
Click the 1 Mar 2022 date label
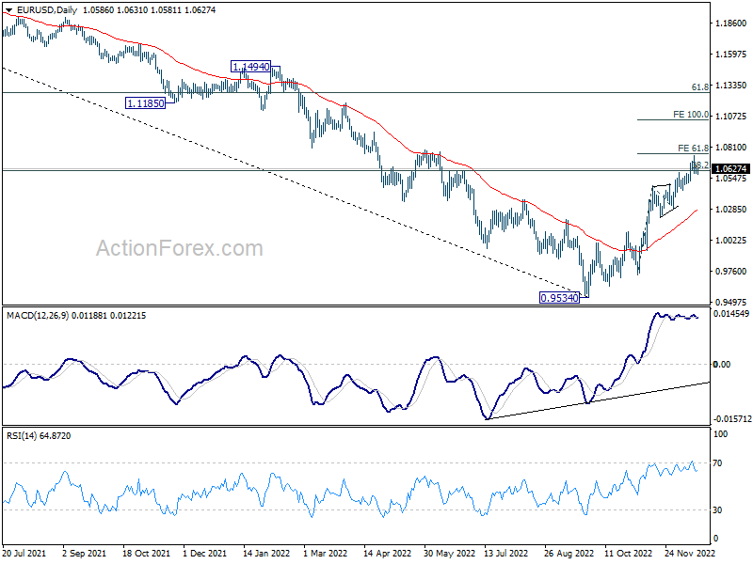tap(325, 554)
